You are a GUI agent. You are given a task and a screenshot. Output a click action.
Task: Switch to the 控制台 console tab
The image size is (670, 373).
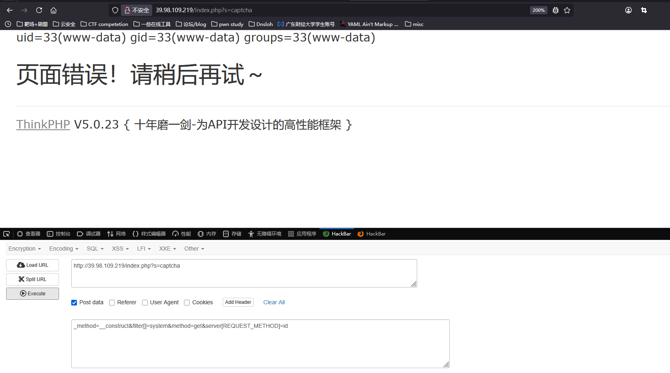click(59, 234)
